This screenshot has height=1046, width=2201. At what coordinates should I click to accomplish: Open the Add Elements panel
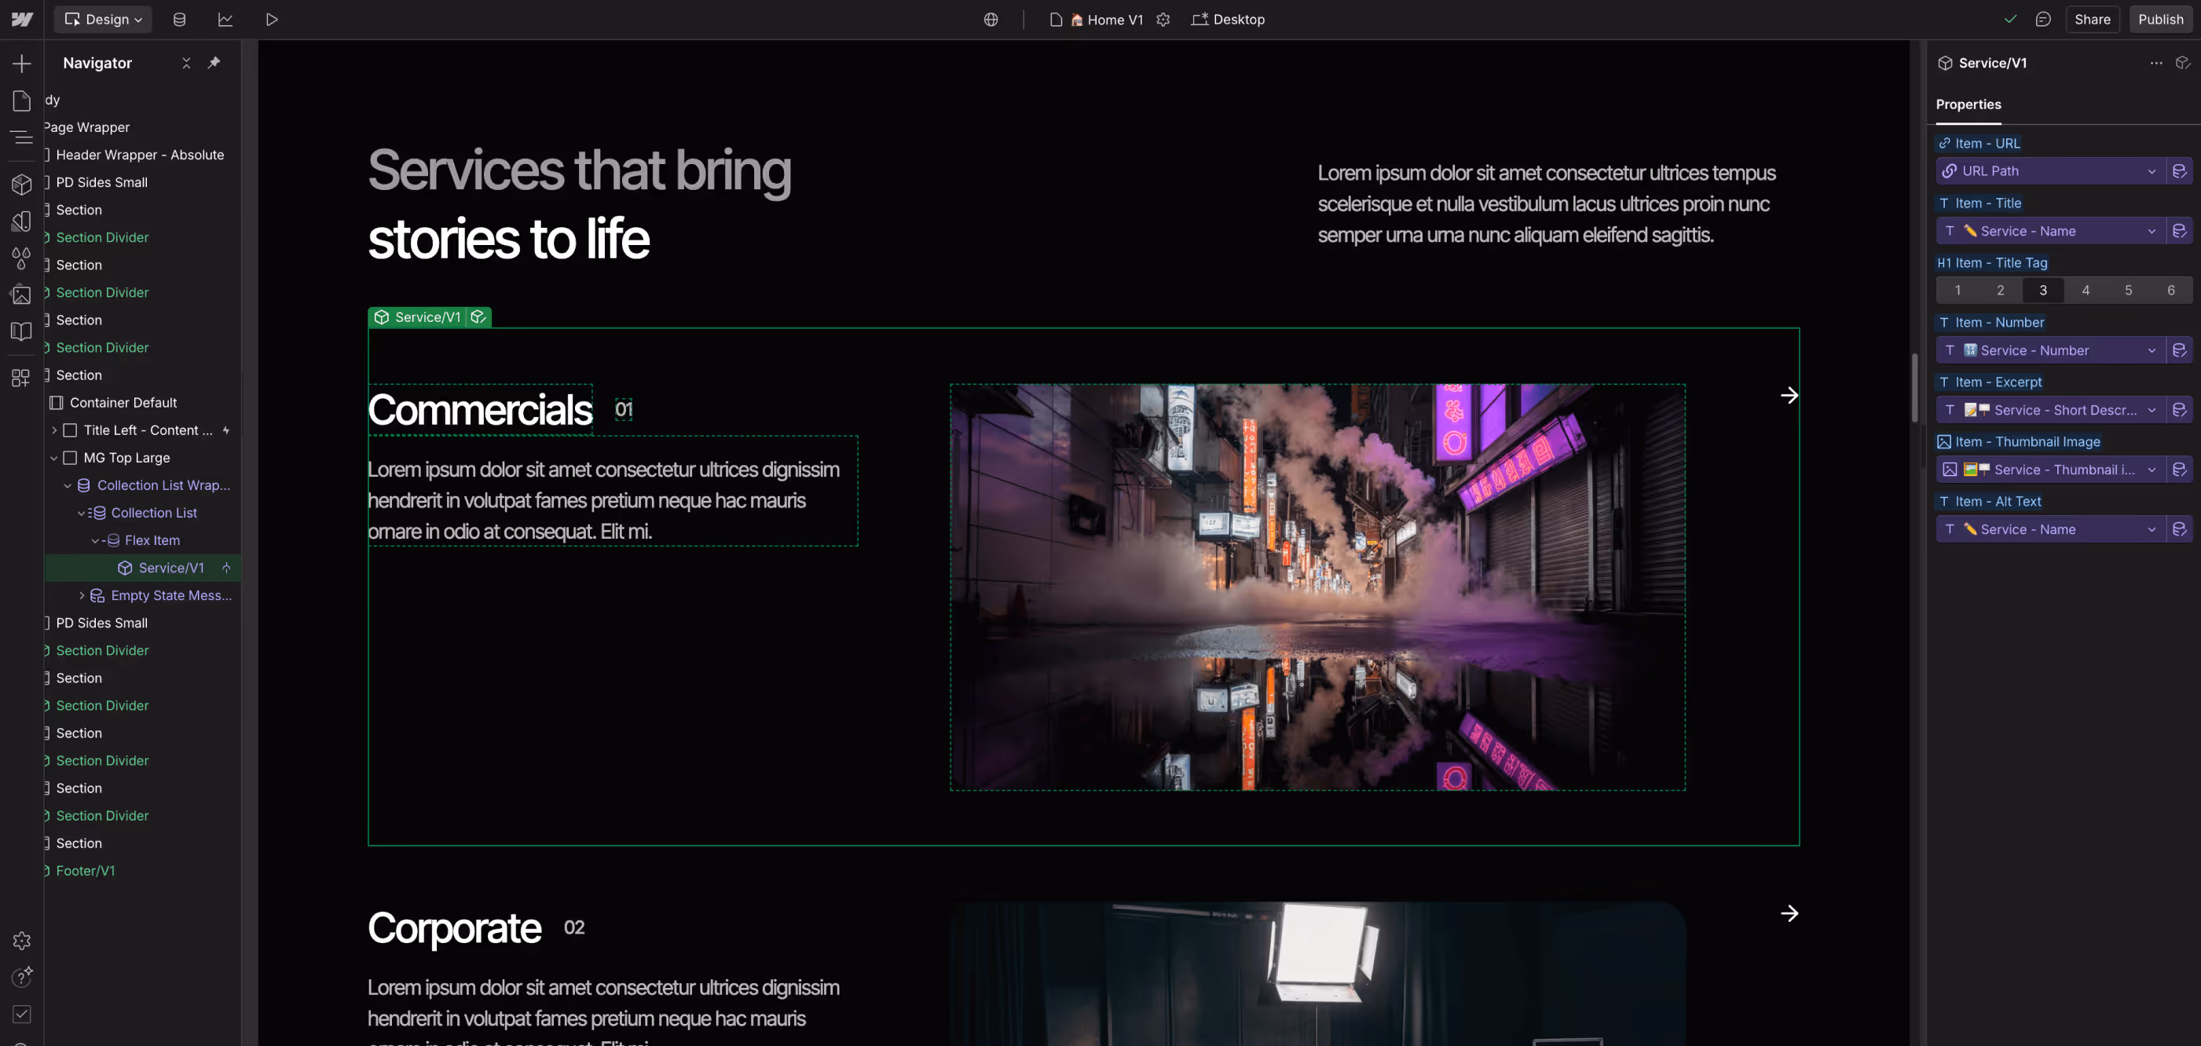tap(20, 62)
